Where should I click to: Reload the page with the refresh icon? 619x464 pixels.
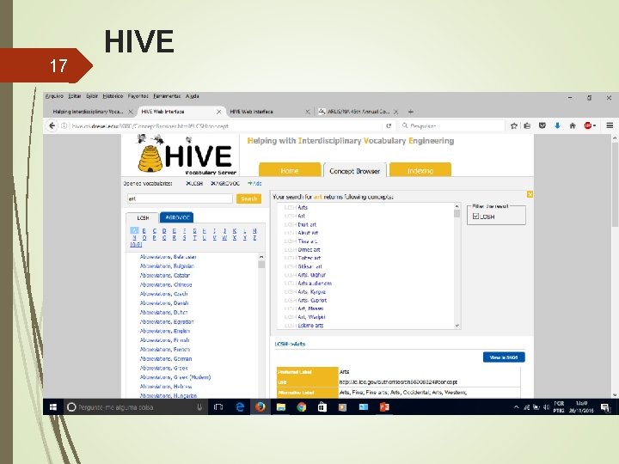[389, 125]
